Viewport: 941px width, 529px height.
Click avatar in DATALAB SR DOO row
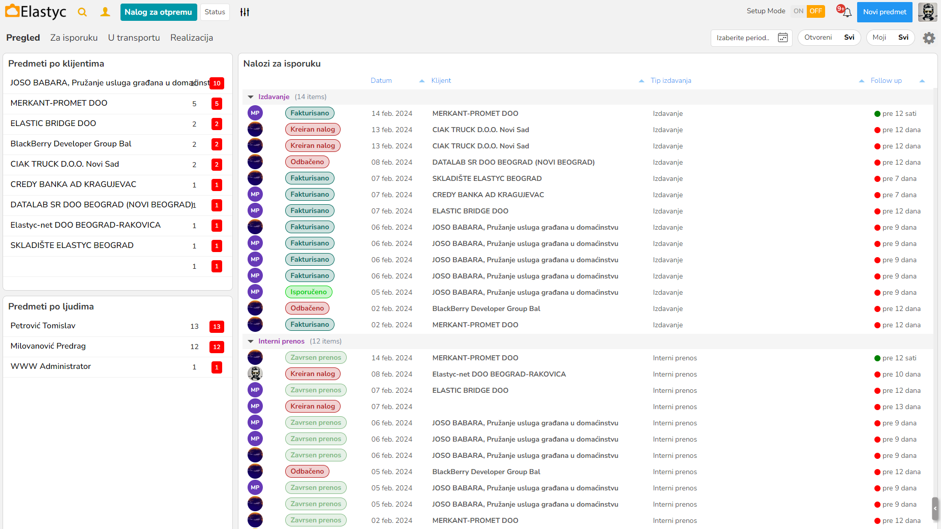pyautogui.click(x=255, y=162)
